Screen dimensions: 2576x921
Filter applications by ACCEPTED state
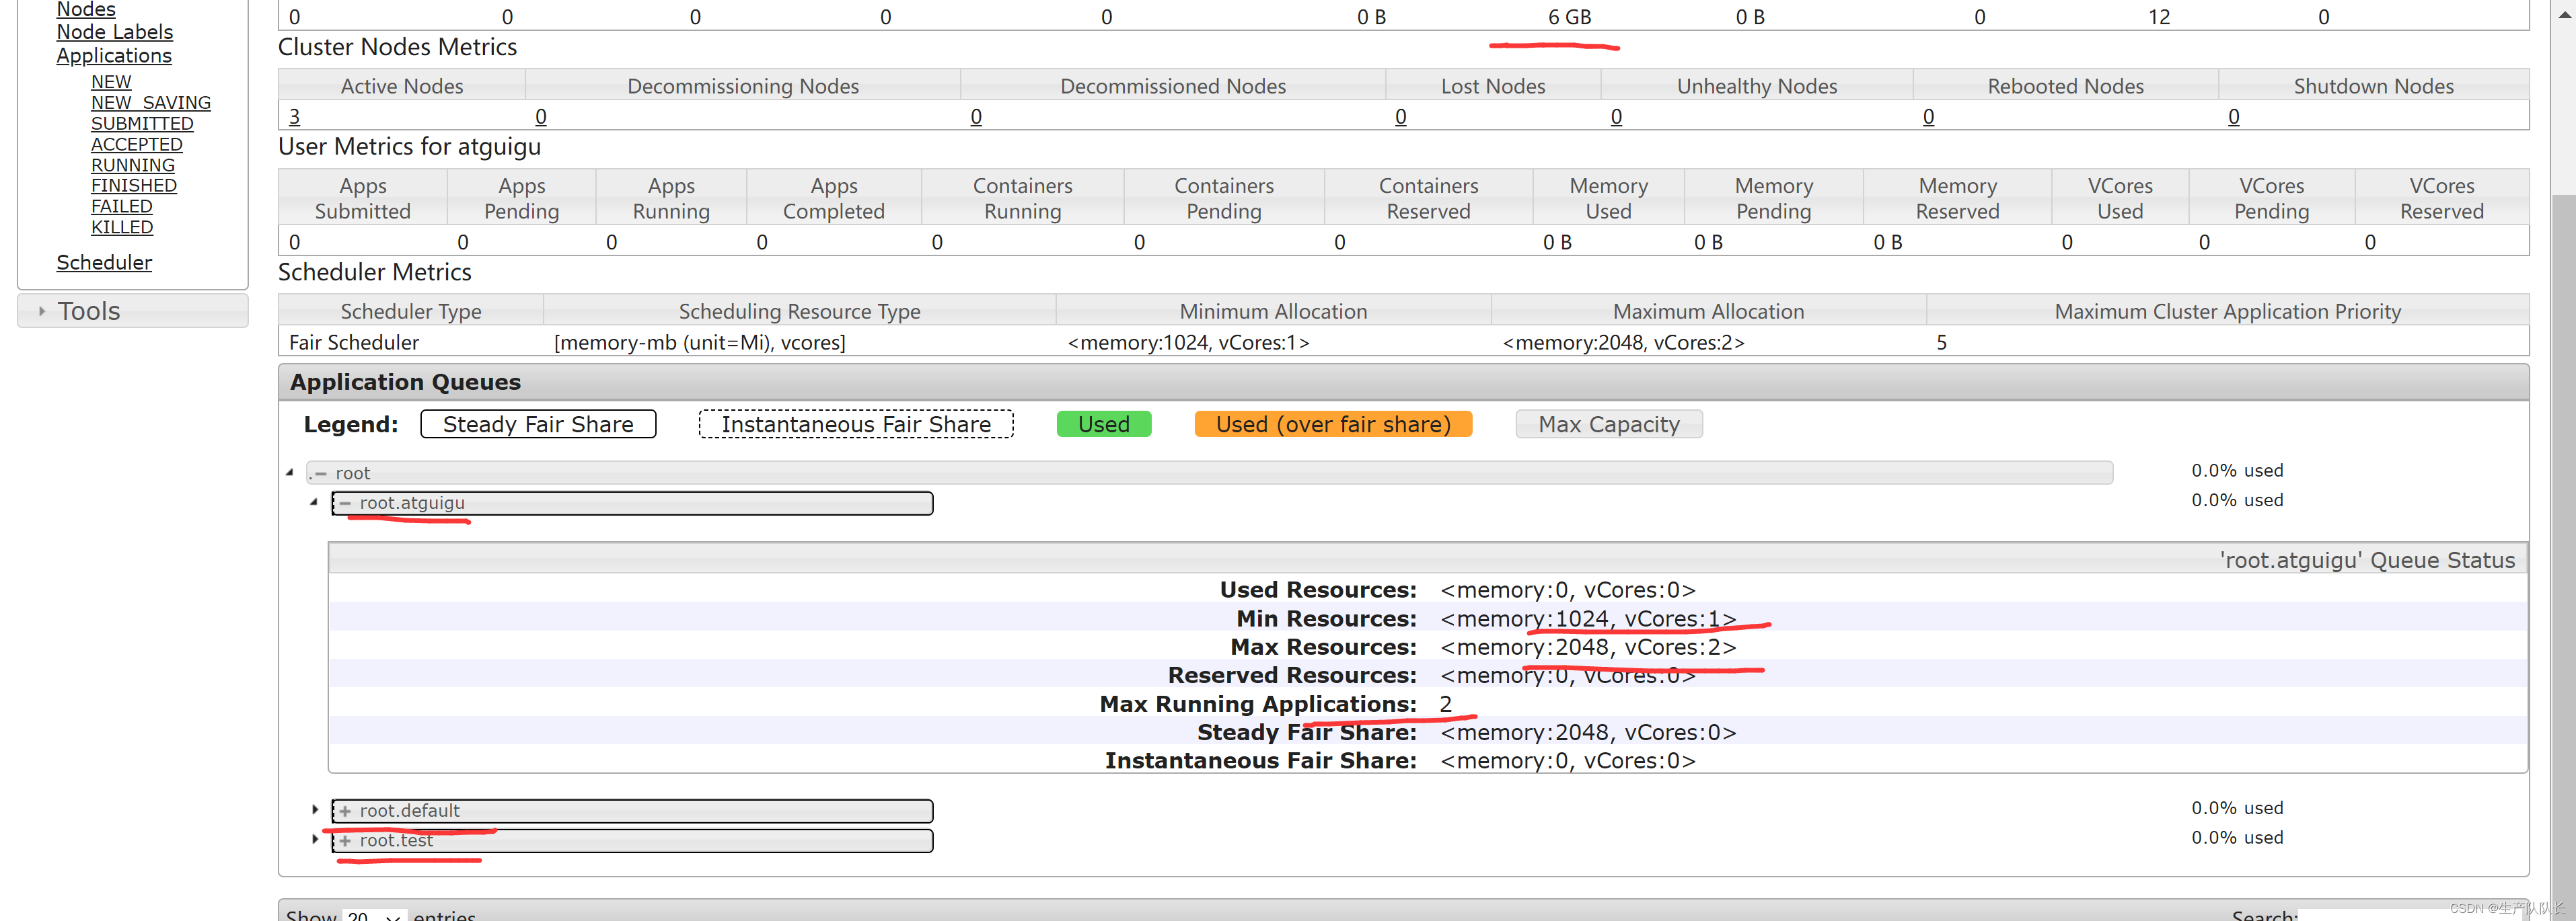coord(137,145)
